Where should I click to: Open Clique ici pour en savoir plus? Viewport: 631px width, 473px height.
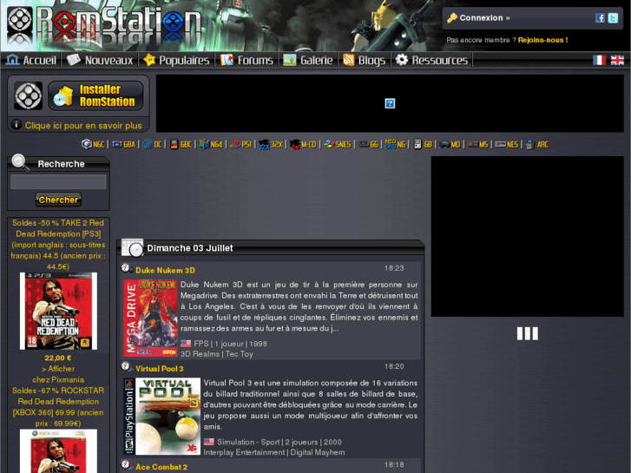[83, 125]
